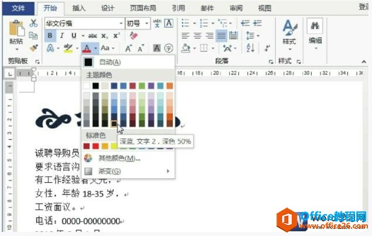Click the Text Effects outlined A icon
The image size is (372, 236).
[x=50, y=48]
